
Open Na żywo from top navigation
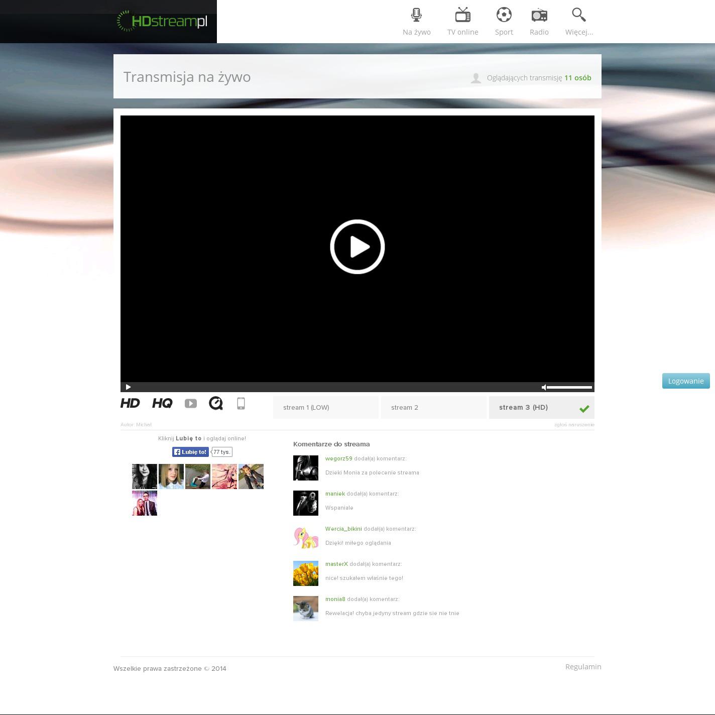(416, 22)
